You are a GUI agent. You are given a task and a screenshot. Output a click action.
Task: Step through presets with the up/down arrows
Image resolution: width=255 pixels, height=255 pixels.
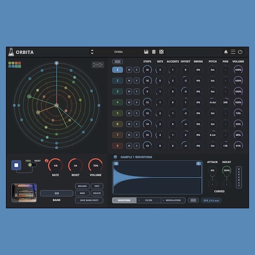(x=92, y=52)
